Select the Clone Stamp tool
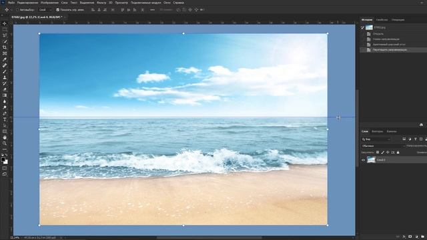This screenshot has height=240, width=427. coord(5,77)
